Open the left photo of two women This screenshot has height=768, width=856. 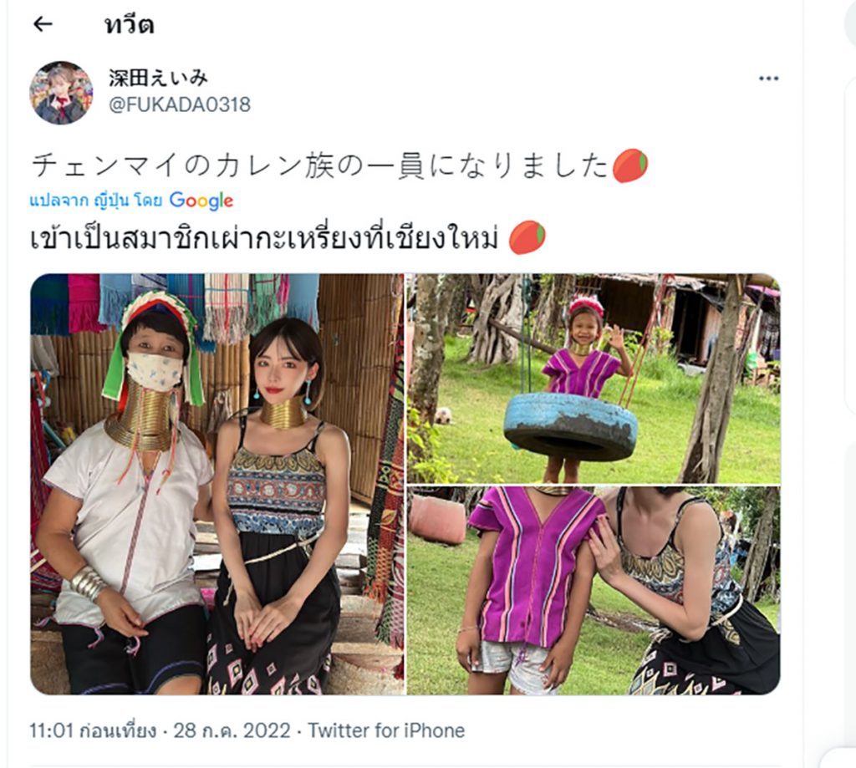(217, 484)
